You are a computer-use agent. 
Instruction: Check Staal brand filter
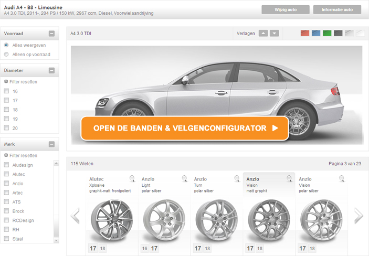point(7,239)
